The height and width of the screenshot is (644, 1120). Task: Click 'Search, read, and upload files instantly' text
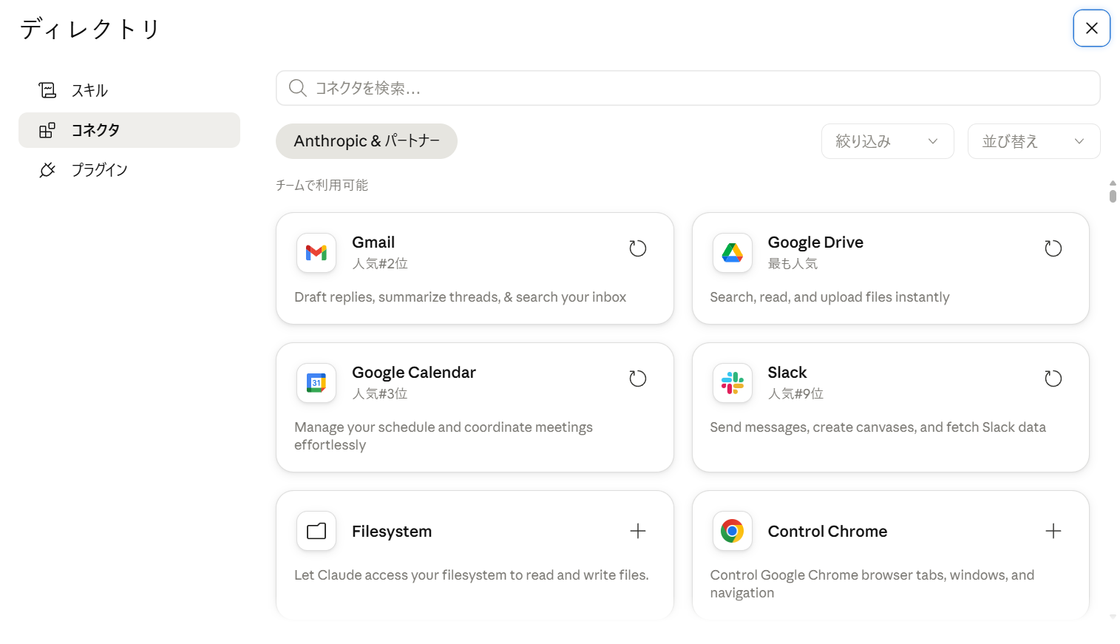(829, 297)
